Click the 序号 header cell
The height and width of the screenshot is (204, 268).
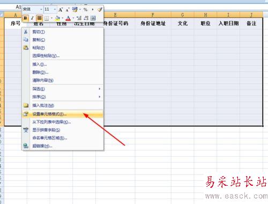pos(16,23)
